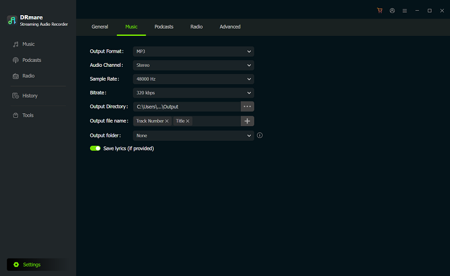450x276 pixels.
Task: Open the Output Format MP3 dropdown
Action: [193, 52]
